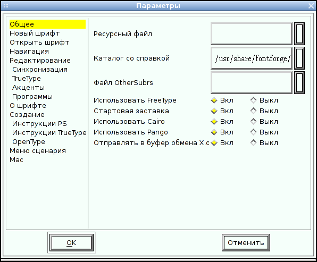Viewport: 317px width, 262px height.
Task: Select the Редактирование category
Action: click(x=40, y=61)
